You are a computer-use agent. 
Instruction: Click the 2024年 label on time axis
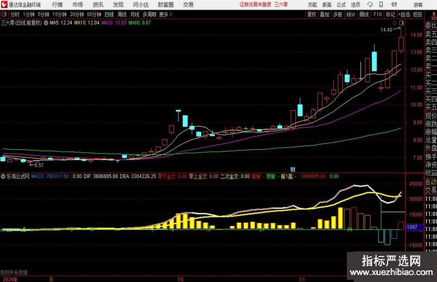(10, 279)
